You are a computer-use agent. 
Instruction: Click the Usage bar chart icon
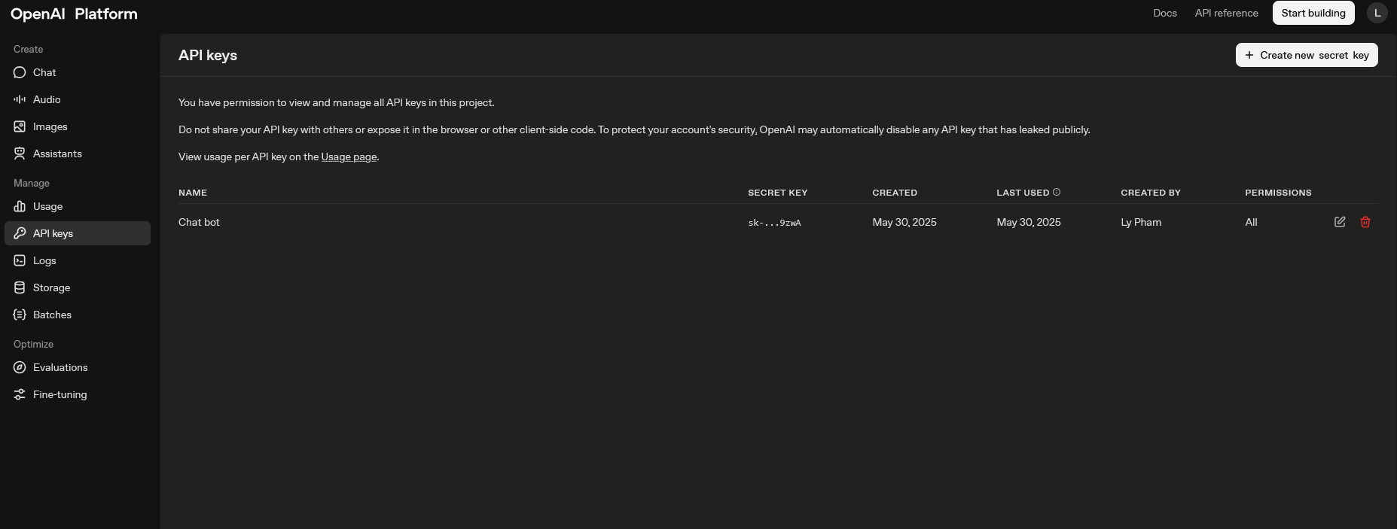pyautogui.click(x=20, y=206)
